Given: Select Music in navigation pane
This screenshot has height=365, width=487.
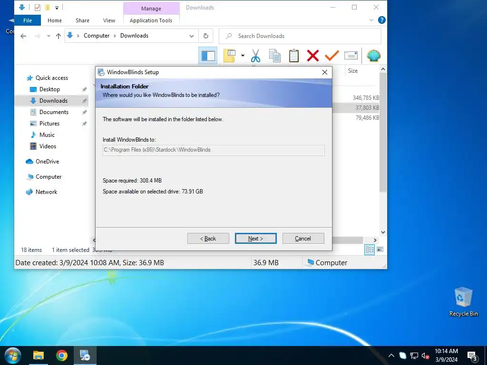Looking at the screenshot, I should coord(47,135).
